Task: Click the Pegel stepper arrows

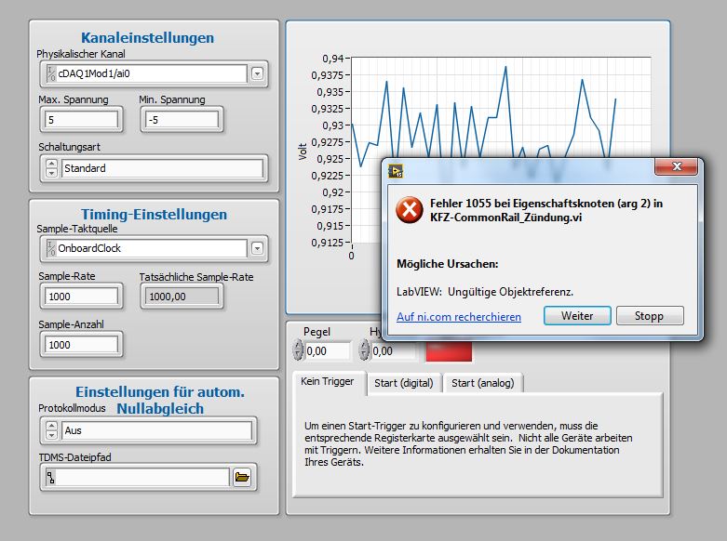Action: 298,350
